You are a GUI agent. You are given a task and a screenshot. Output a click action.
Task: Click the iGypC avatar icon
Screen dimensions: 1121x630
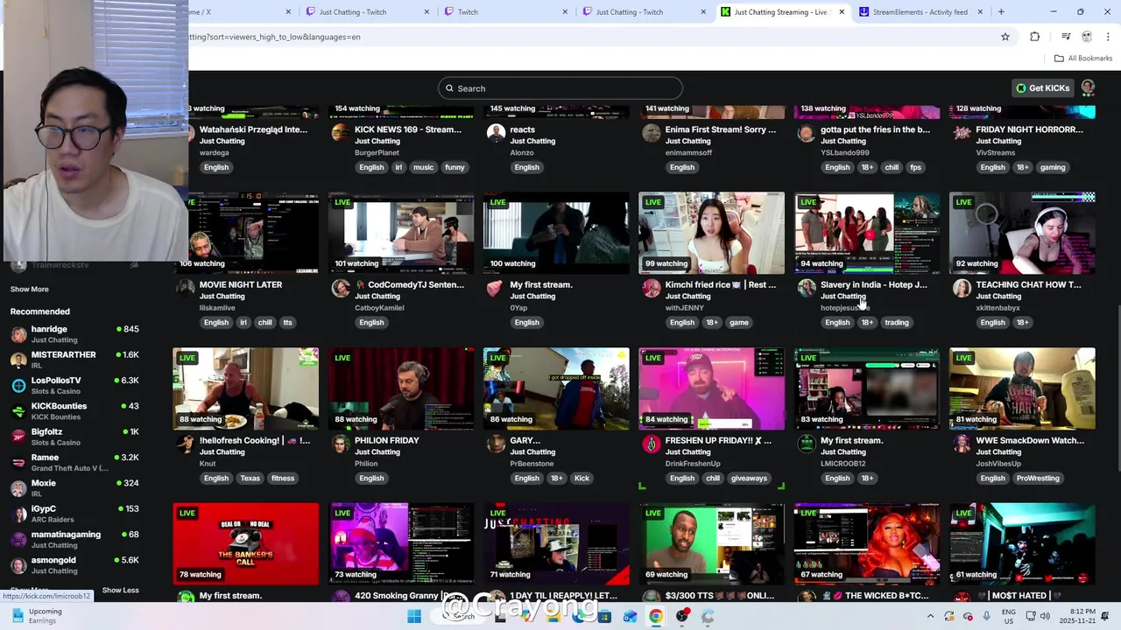18,514
